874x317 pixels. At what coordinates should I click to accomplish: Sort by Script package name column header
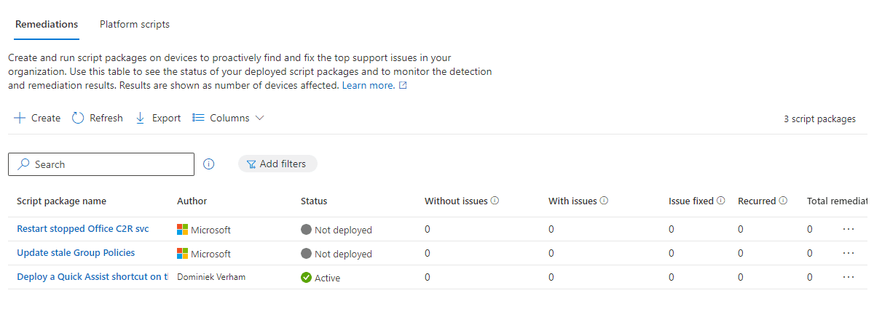click(61, 201)
